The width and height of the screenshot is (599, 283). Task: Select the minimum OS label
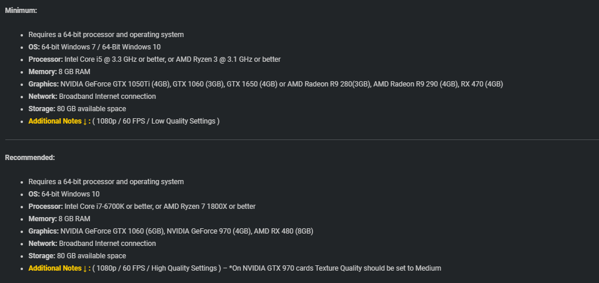point(34,47)
